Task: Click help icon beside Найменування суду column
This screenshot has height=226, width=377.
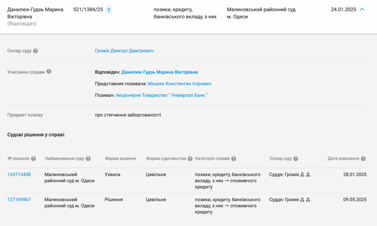Action: click(88, 159)
